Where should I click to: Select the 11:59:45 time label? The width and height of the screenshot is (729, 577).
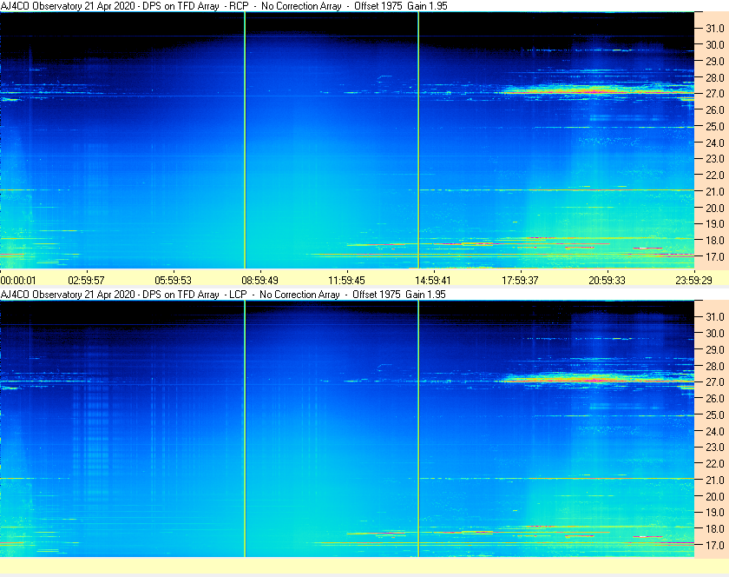coord(347,281)
